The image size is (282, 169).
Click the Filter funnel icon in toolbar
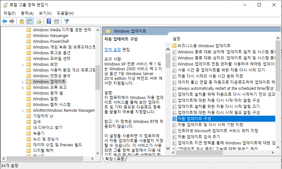(66, 21)
